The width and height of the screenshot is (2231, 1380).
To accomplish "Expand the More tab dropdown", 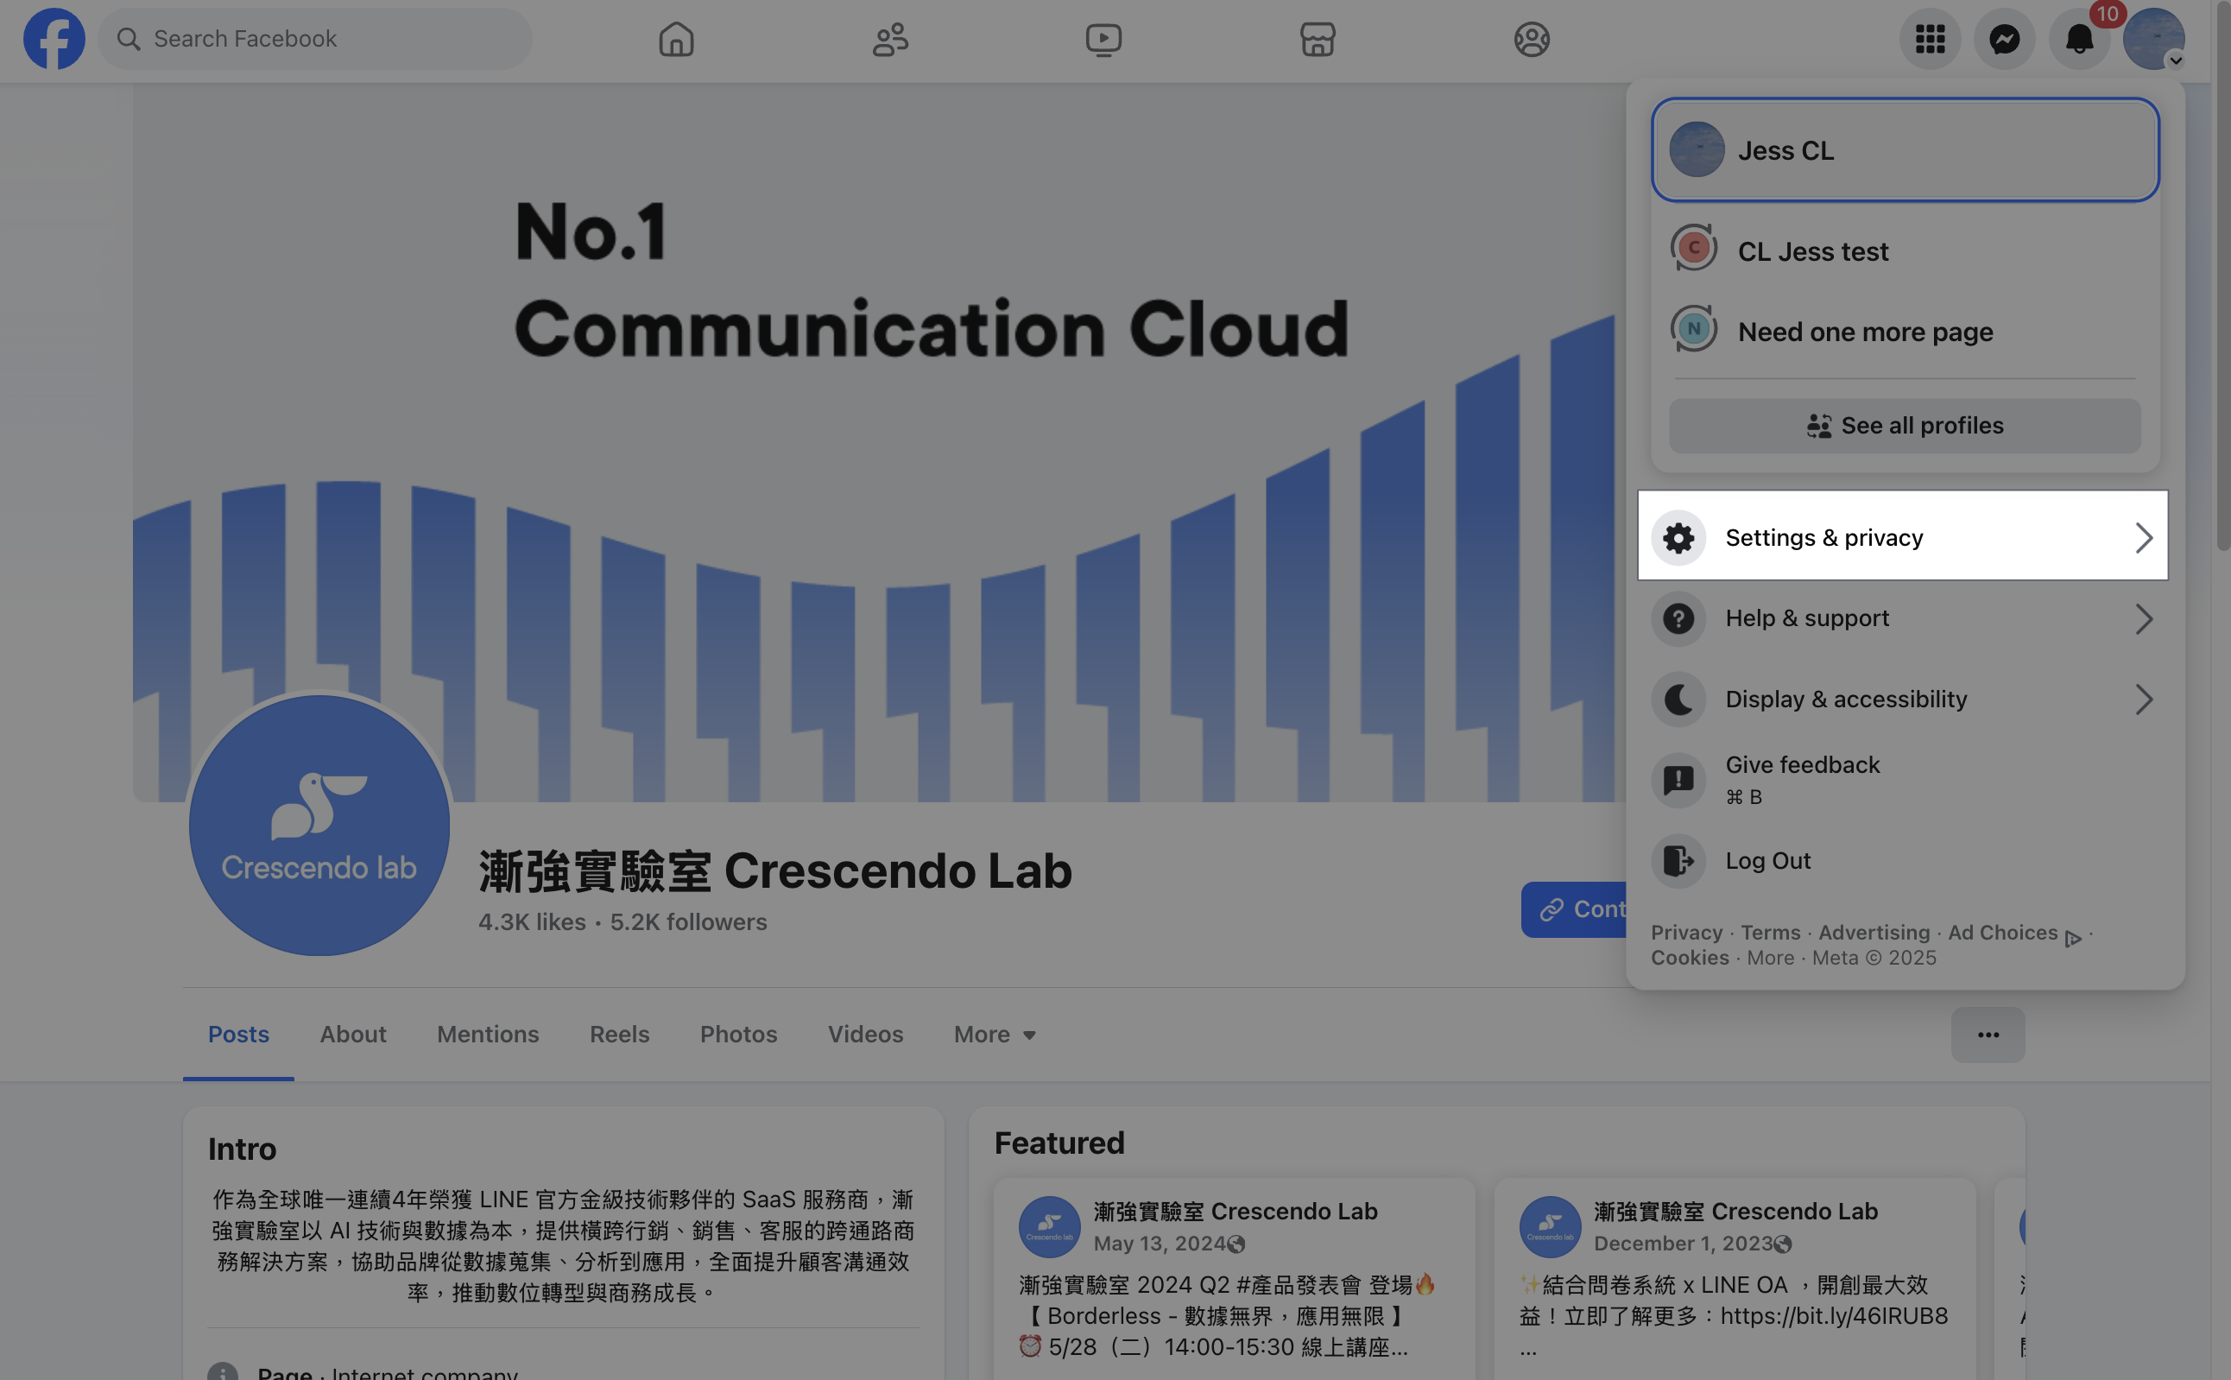I will [995, 1034].
